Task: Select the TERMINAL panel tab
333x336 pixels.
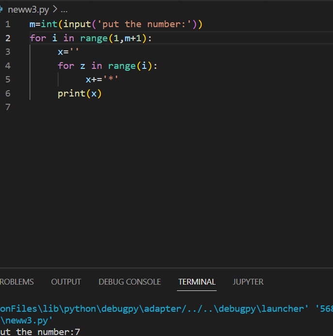Action: point(197,282)
